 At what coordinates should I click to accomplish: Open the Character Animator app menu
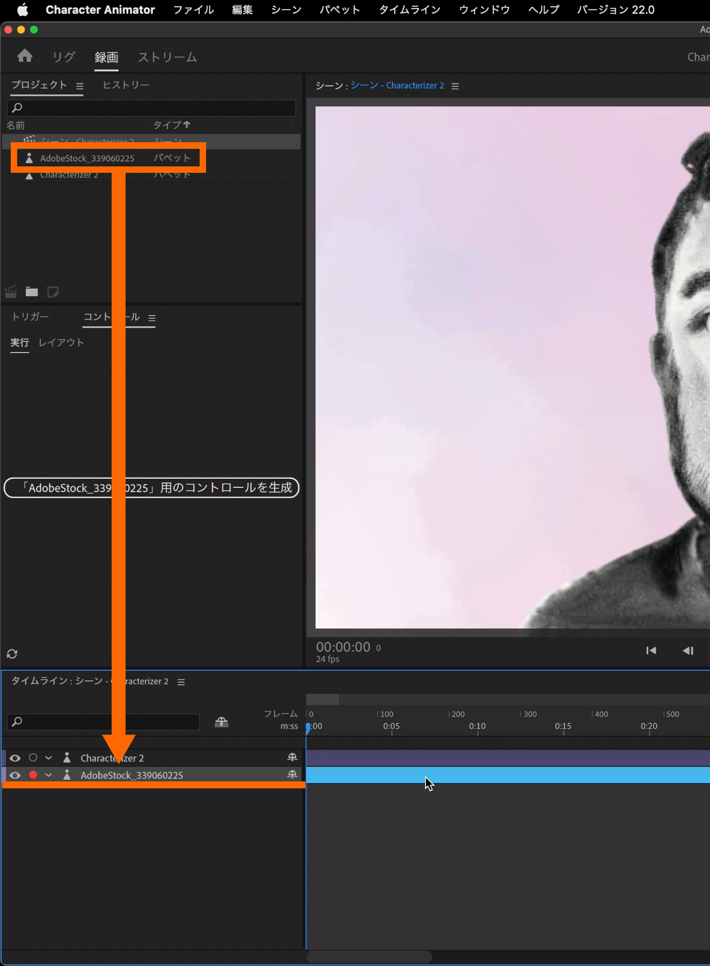pyautogui.click(x=100, y=10)
